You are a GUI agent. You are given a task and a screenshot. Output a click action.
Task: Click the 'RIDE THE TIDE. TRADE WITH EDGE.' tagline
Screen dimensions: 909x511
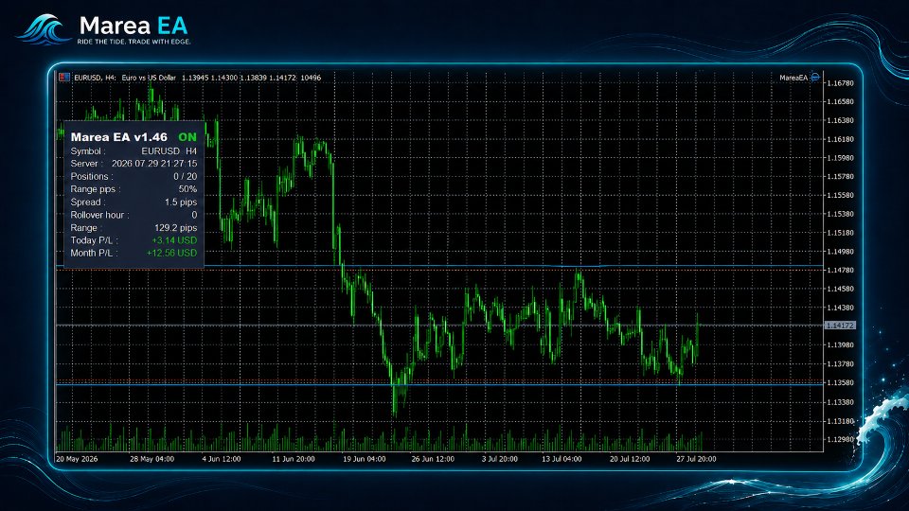(134, 42)
